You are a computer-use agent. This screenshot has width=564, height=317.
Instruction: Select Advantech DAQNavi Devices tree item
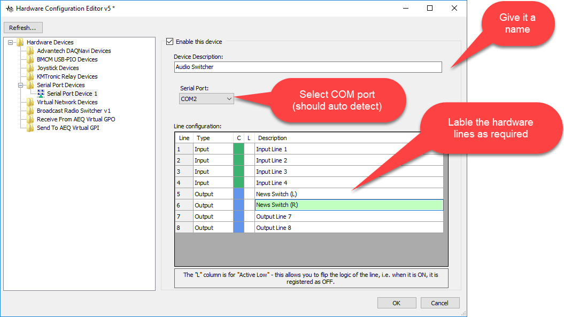tap(74, 51)
